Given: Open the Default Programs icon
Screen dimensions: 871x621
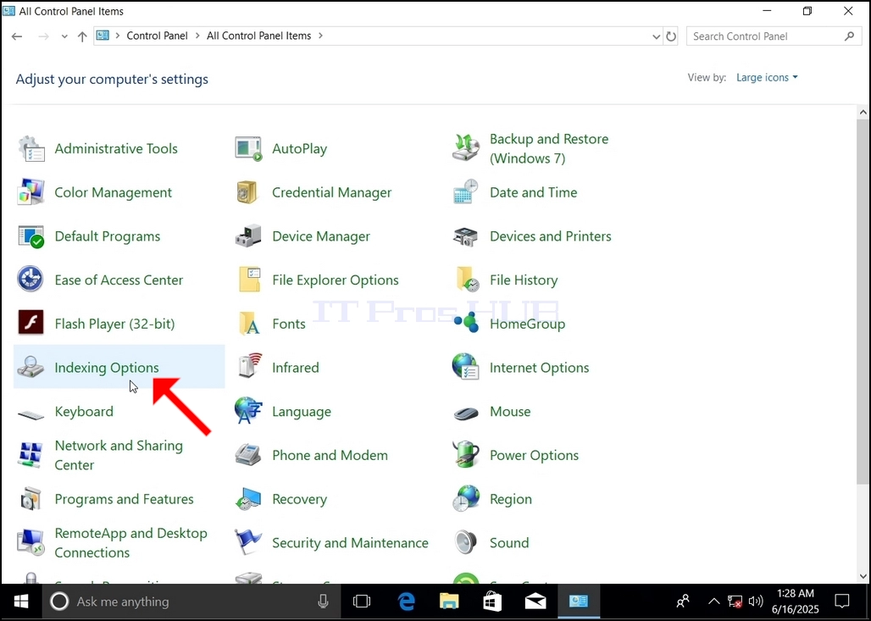Looking at the screenshot, I should (31, 236).
